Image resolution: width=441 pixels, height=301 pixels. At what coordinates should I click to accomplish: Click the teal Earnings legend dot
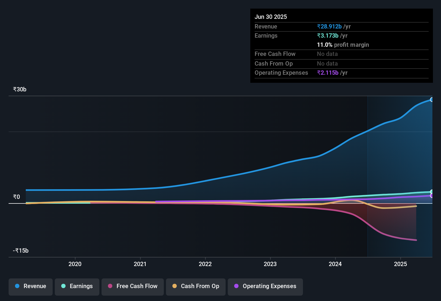tap(63, 286)
